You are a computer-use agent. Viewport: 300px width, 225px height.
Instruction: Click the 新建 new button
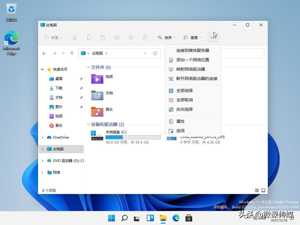[x=53, y=37]
